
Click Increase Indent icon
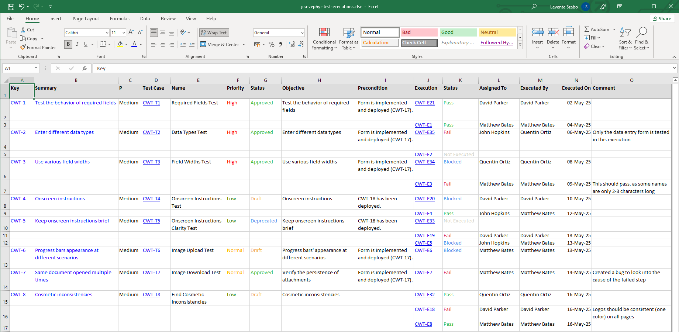click(x=192, y=44)
